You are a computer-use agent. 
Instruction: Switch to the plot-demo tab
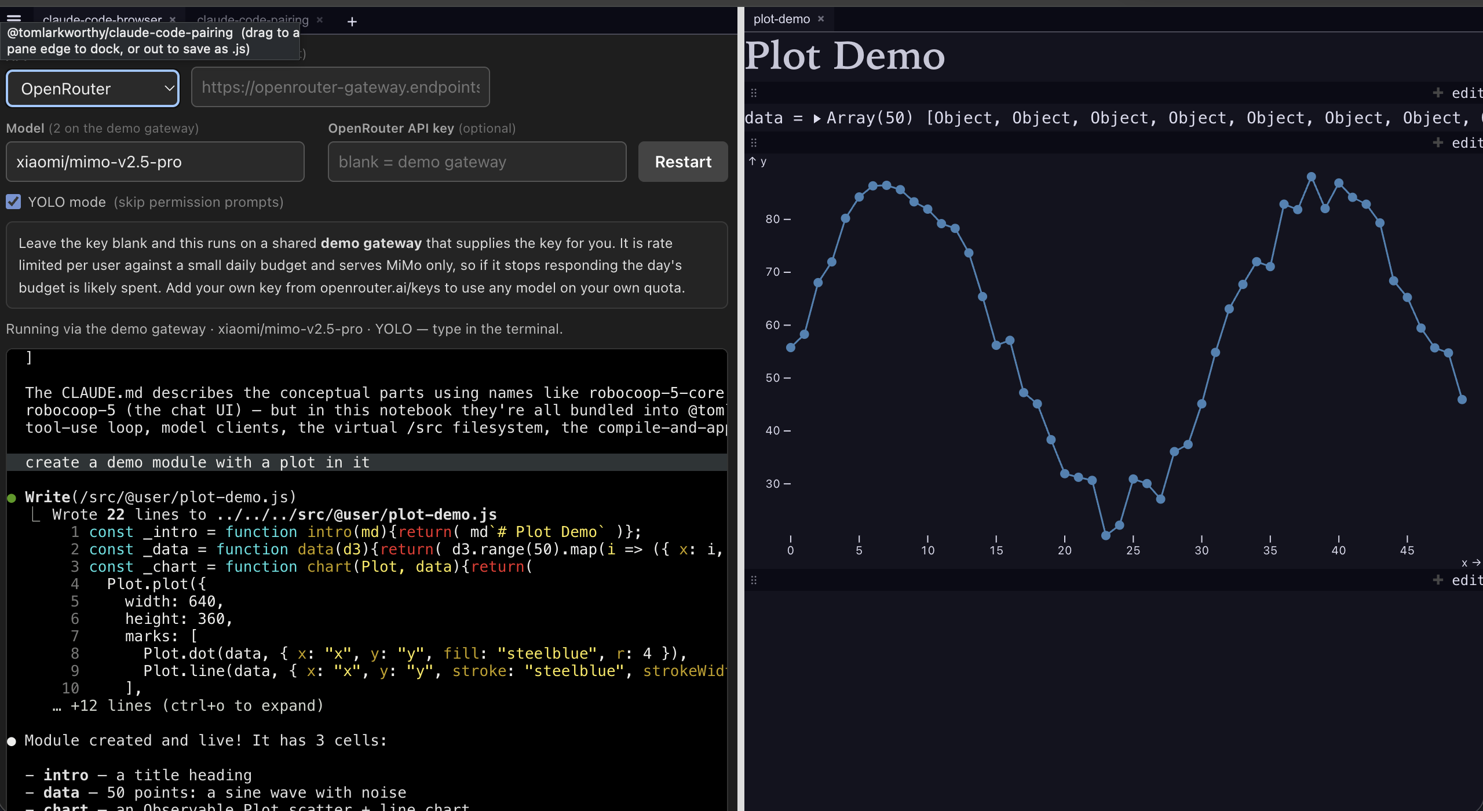click(x=781, y=19)
